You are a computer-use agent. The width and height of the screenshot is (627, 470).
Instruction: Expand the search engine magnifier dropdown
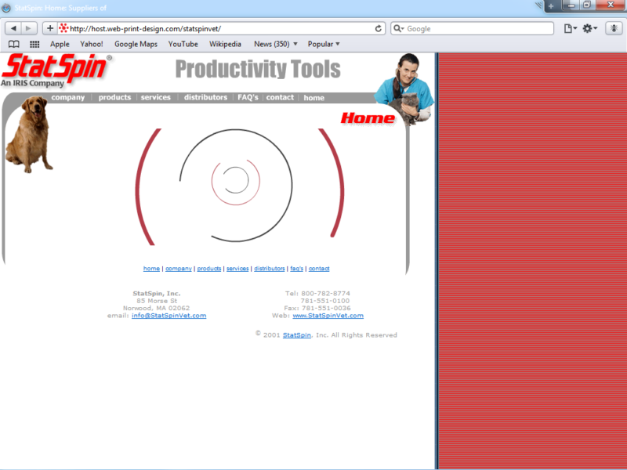399,28
